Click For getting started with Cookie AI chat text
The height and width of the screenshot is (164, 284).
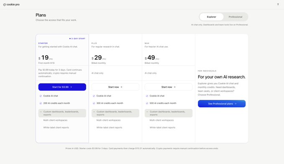pos(58,47)
